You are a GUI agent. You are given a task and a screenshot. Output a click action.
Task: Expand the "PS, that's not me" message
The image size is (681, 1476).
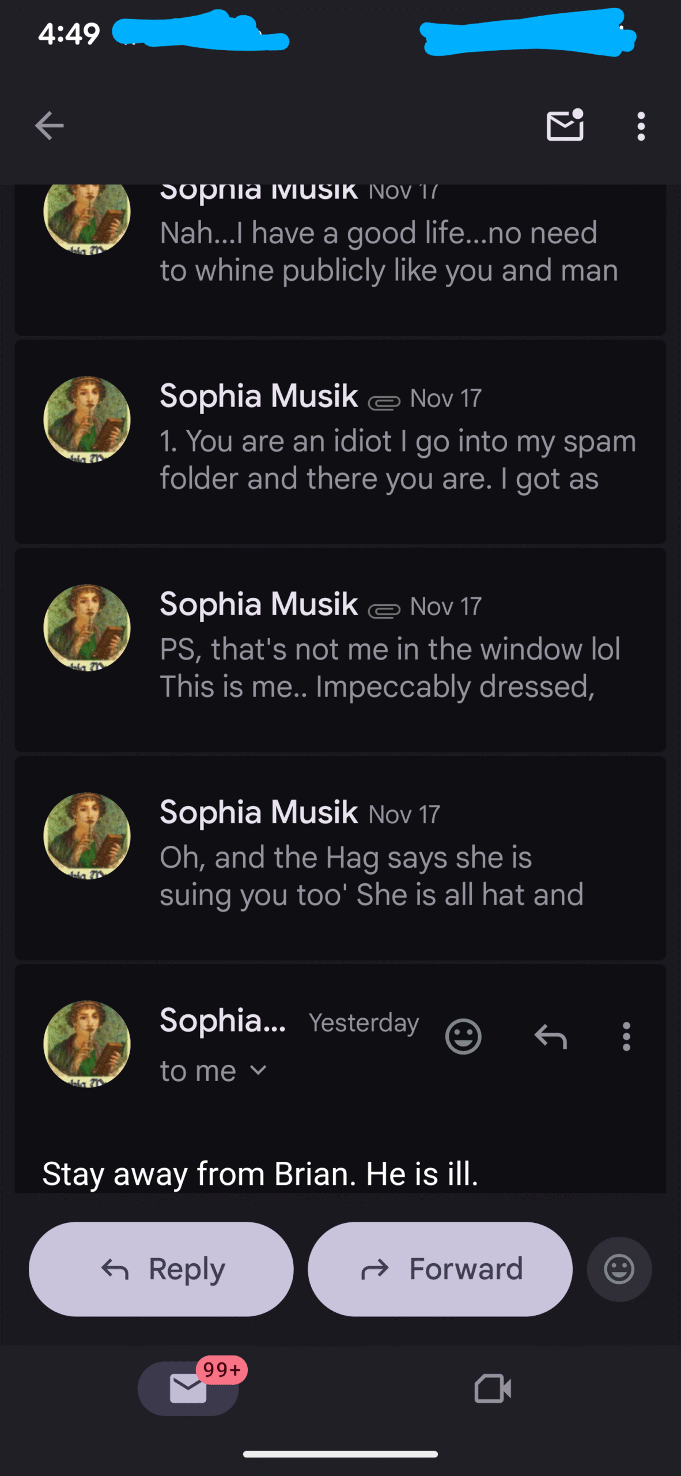tap(389, 668)
